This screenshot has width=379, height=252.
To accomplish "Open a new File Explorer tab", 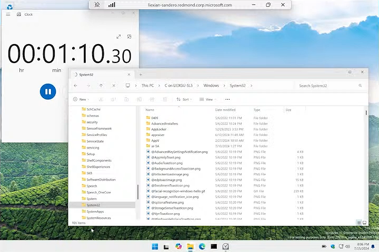I will click(x=141, y=75).
